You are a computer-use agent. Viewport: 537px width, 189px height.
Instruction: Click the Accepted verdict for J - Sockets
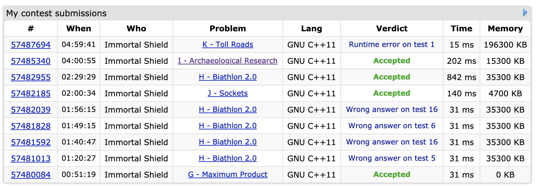point(392,93)
